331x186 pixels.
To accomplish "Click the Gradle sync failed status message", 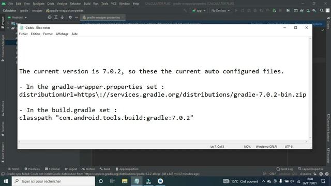I will 103,174.
